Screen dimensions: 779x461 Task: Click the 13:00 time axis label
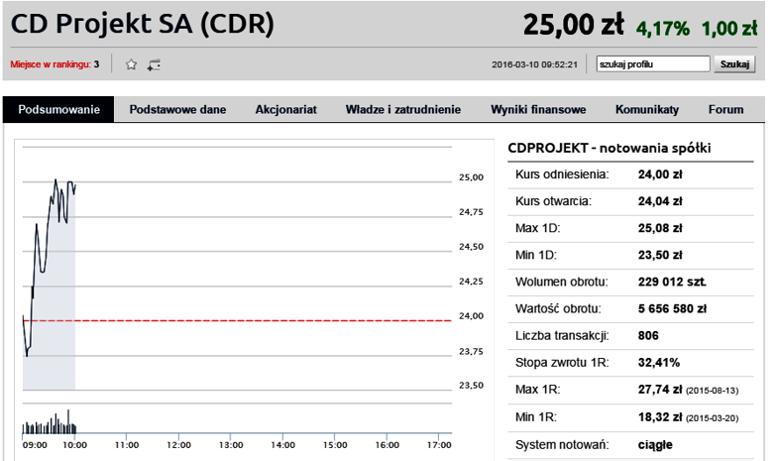231,445
